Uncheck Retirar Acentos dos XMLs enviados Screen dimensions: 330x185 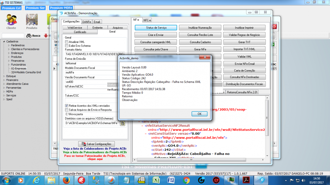[66, 106]
